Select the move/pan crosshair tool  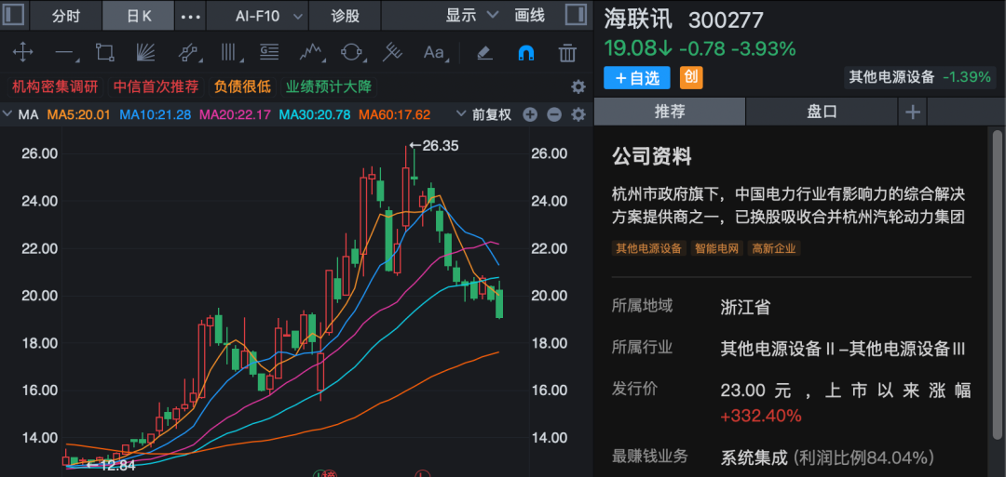click(x=20, y=52)
